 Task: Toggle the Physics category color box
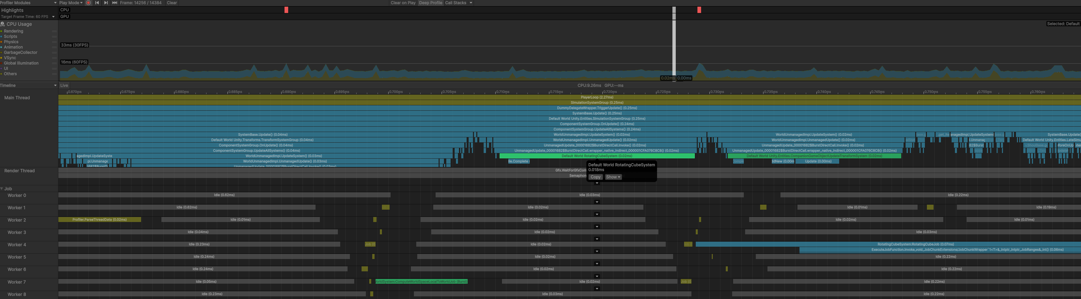point(1,42)
